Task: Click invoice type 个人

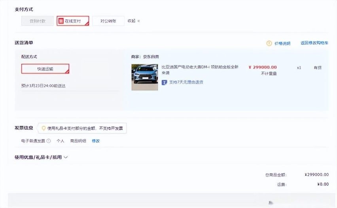Action: coord(61,141)
